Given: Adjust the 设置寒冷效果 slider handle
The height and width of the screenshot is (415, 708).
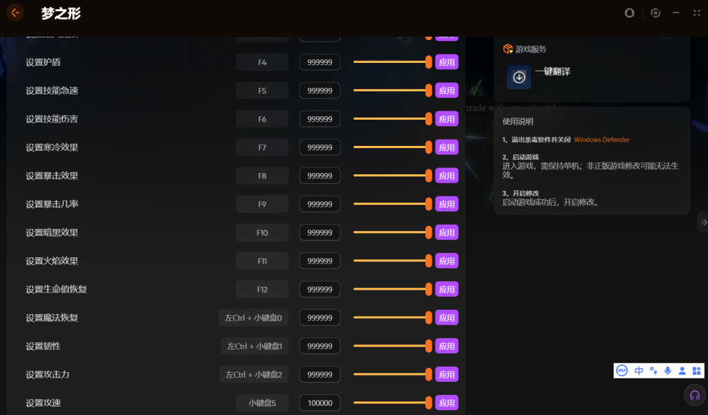Looking at the screenshot, I should [x=429, y=147].
